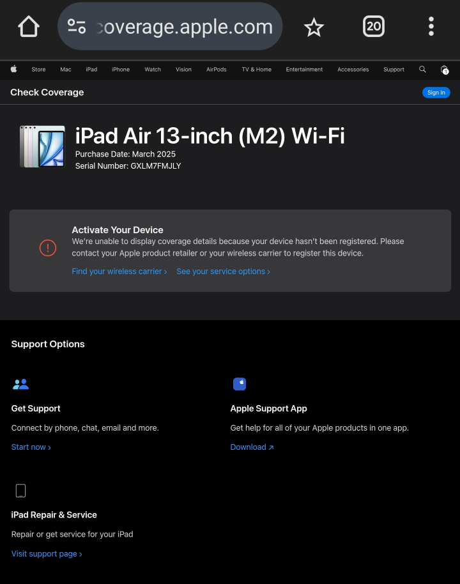Open the Accessories menu item

pyautogui.click(x=353, y=69)
